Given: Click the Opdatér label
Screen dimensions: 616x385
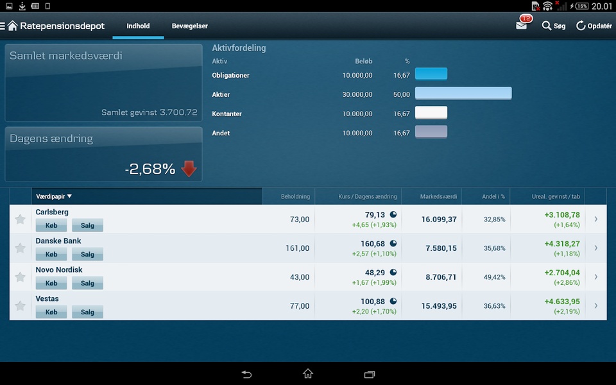Looking at the screenshot, I should tap(599, 26).
